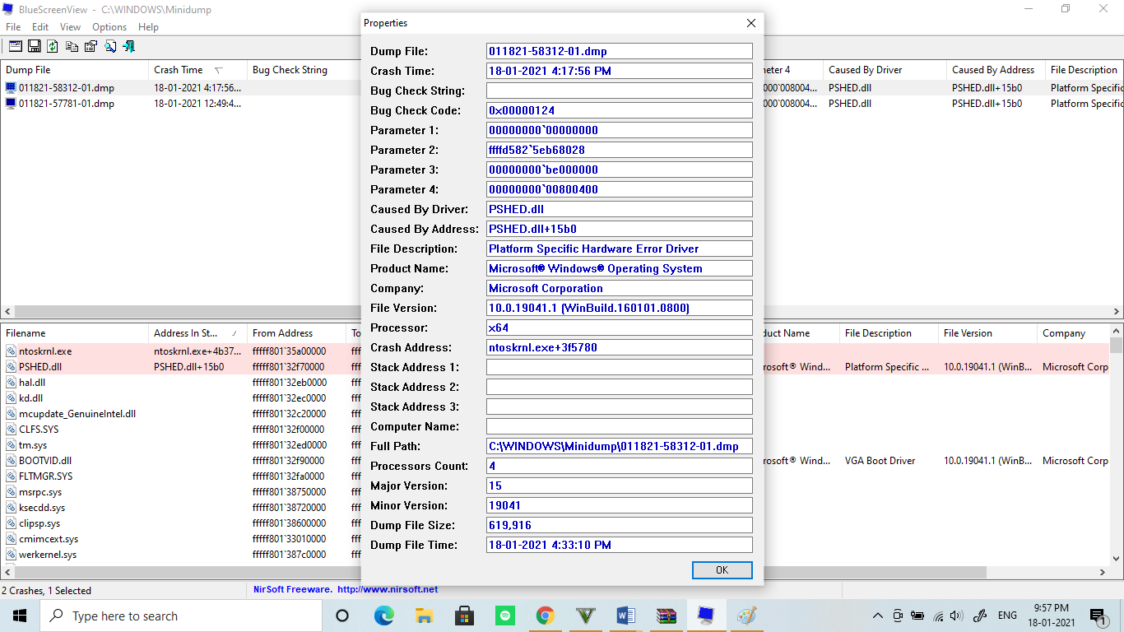Screen dimensions: 1124x632
Task: Click the Meet Now tray icon
Action: tap(898, 616)
